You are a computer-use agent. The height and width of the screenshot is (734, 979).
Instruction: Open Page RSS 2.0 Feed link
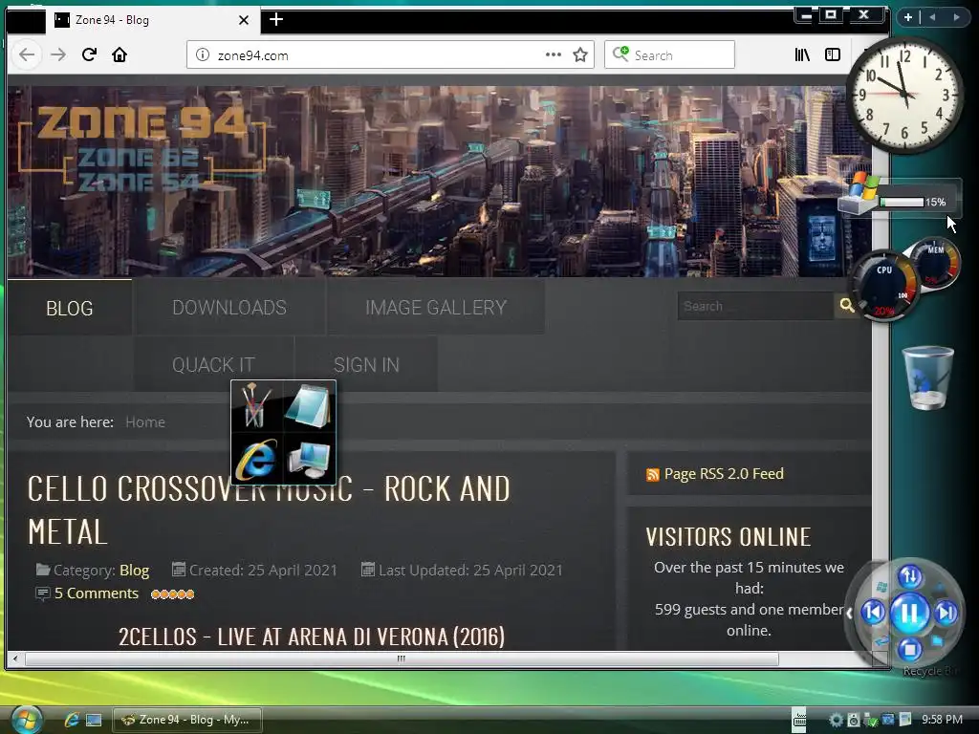coord(724,474)
